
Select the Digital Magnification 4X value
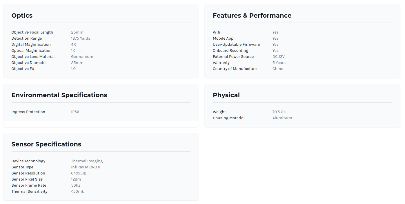pos(73,45)
